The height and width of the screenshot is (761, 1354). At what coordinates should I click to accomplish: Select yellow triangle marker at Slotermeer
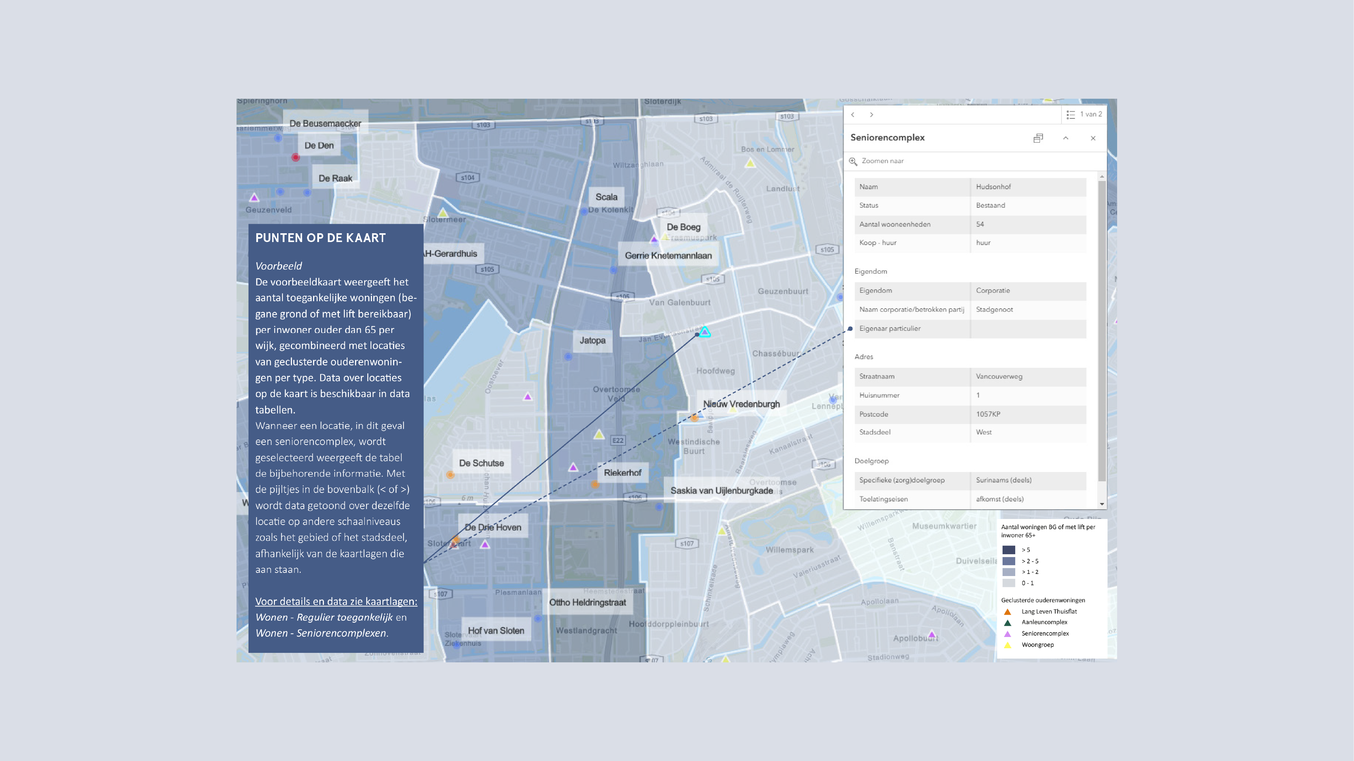point(443,213)
